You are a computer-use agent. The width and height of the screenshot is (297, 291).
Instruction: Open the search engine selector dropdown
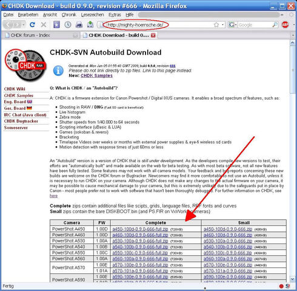(x=232, y=25)
